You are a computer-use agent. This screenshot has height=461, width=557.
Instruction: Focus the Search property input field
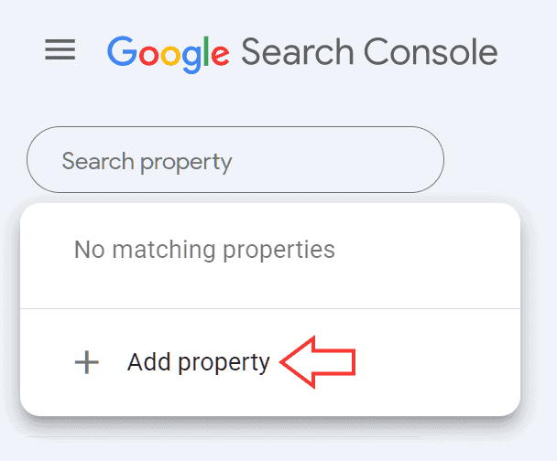pos(235,160)
